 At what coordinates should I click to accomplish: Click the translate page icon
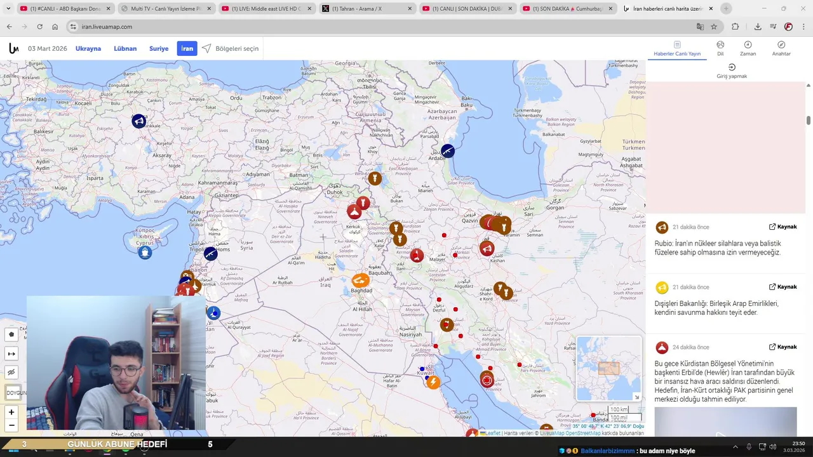click(700, 27)
